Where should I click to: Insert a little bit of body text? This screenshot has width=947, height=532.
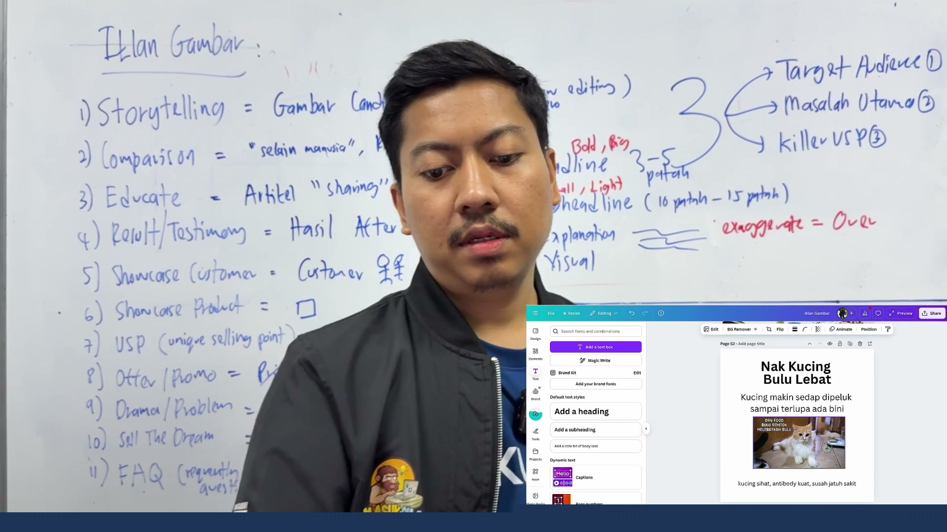596,446
